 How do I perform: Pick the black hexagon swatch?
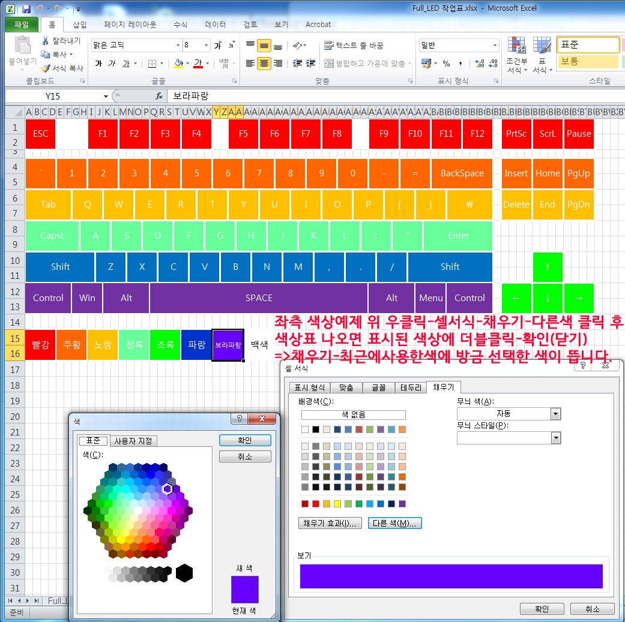pyautogui.click(x=184, y=573)
